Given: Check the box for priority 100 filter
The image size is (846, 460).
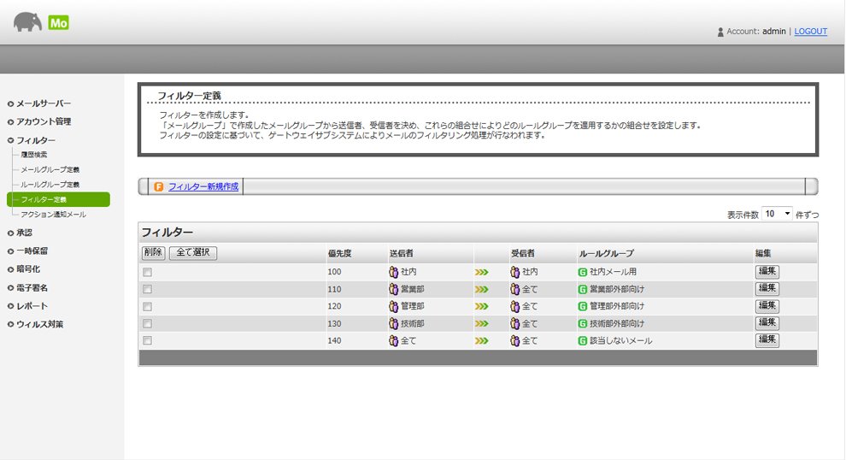Looking at the screenshot, I should click(x=147, y=272).
